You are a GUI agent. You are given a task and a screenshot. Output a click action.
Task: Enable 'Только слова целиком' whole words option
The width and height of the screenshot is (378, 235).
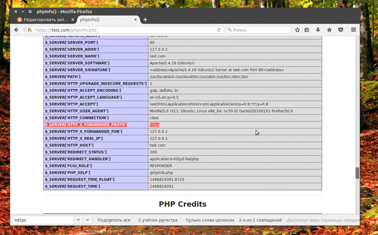210,220
